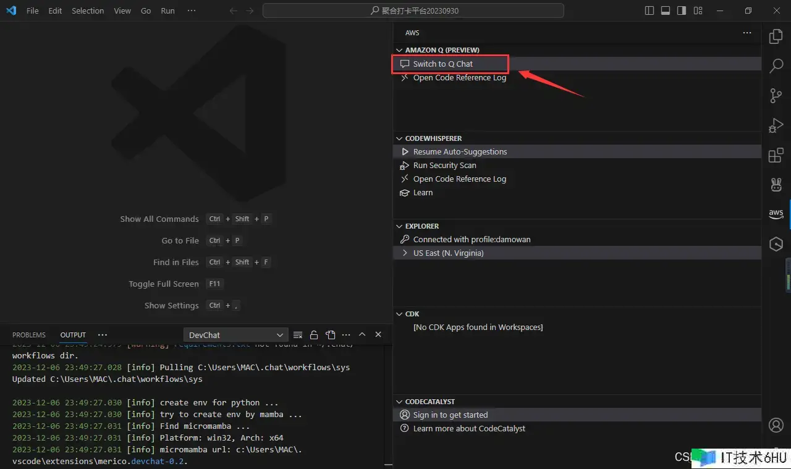791x469 pixels.
Task: Open the File menu
Action: click(33, 11)
